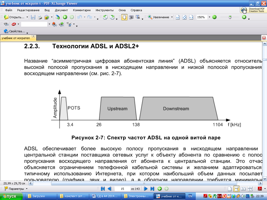Open the Ask search provider dropdown
Viewport: 267px width, 200px height.
(x=18, y=24)
